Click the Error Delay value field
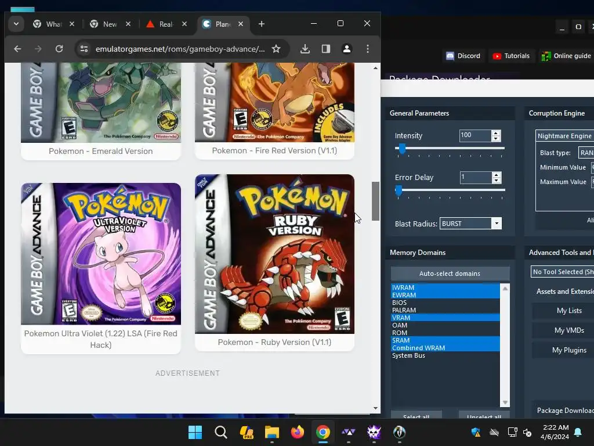 [476, 178]
